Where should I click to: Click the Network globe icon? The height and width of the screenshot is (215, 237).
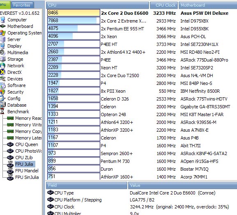click(x=2, y=66)
